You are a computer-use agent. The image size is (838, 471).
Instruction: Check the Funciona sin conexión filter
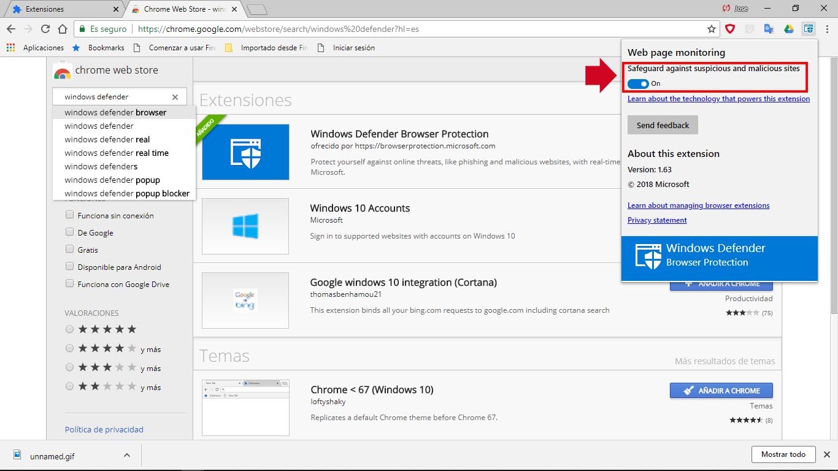(70, 215)
